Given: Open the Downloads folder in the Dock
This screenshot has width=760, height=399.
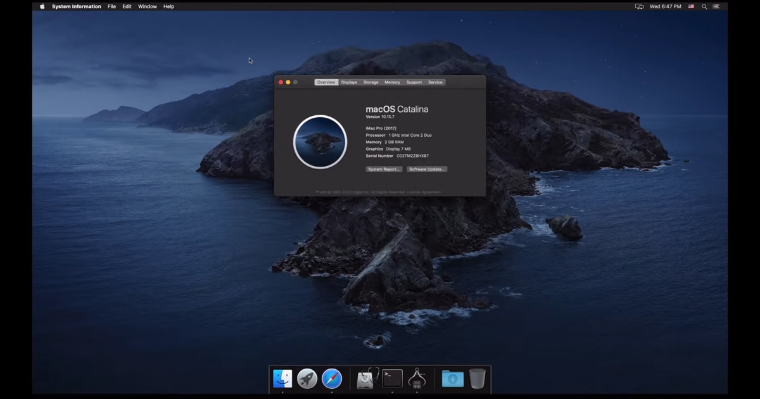Looking at the screenshot, I should click(453, 379).
